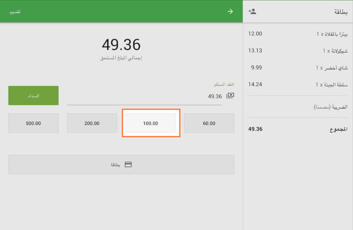Screen dimensions: 353x230
Task: Choose the 100.00 cash amount
Action: (x=150, y=123)
